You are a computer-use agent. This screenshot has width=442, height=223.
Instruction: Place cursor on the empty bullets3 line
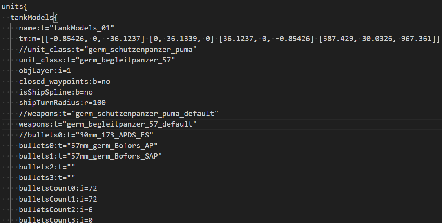pos(47,177)
